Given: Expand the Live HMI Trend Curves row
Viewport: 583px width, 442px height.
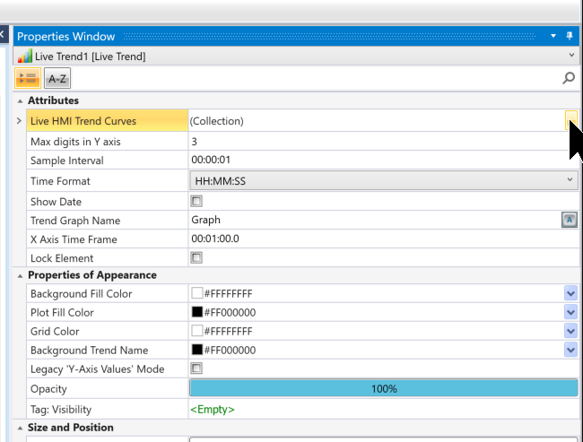Looking at the screenshot, I should [x=19, y=120].
